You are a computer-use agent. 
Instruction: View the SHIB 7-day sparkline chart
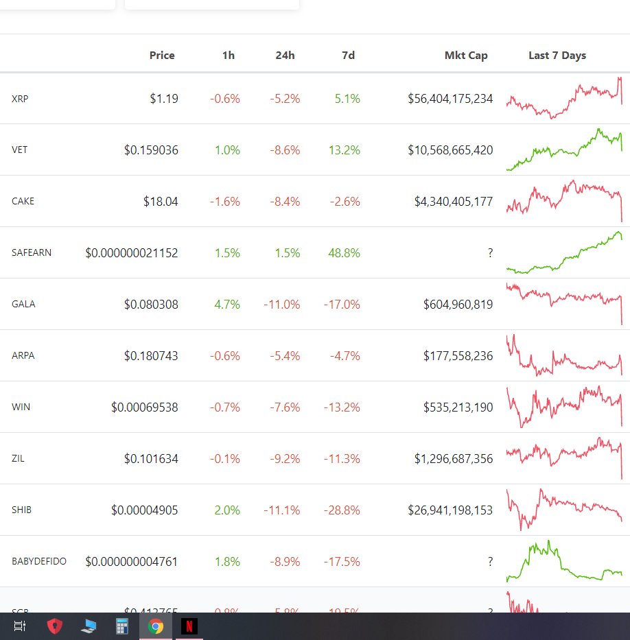(x=564, y=510)
